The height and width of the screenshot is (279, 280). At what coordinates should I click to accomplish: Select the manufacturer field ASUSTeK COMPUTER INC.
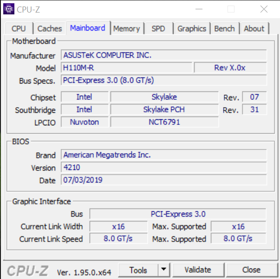click(164, 55)
